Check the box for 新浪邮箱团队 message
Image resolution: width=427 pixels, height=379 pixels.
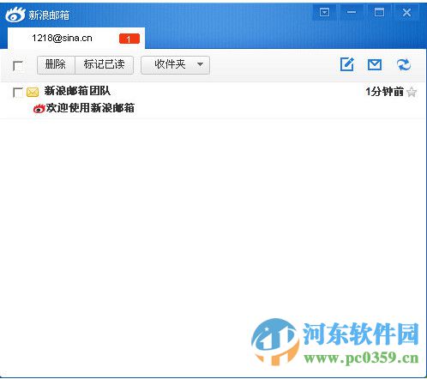pyautogui.click(x=18, y=93)
